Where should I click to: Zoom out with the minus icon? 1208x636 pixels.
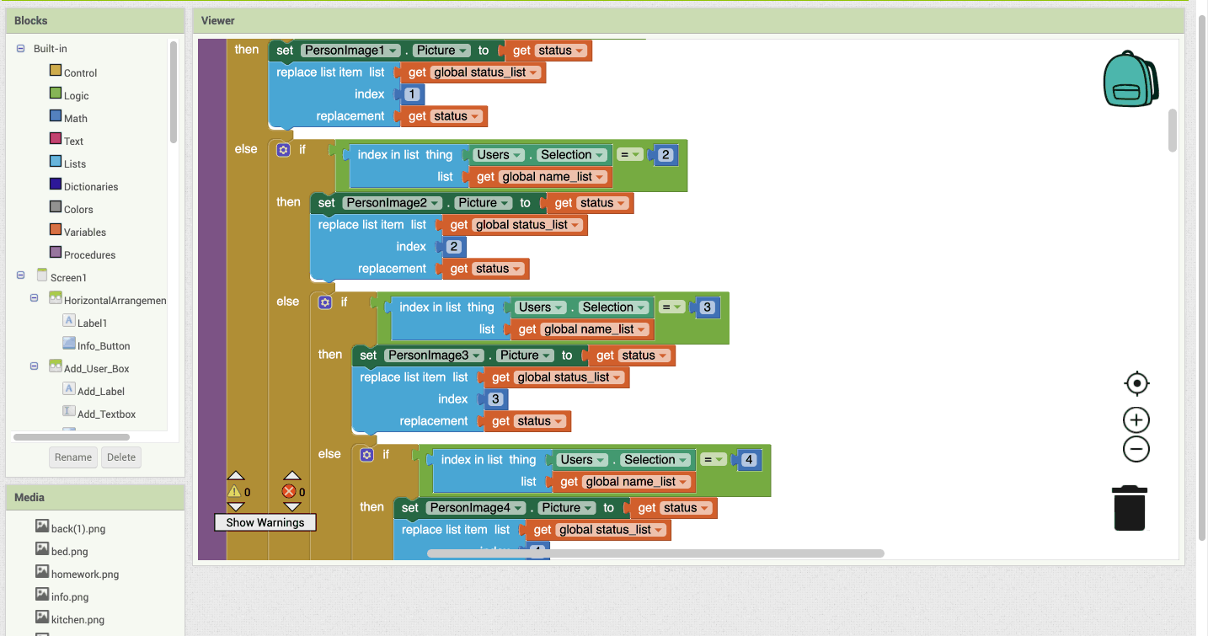tap(1136, 449)
